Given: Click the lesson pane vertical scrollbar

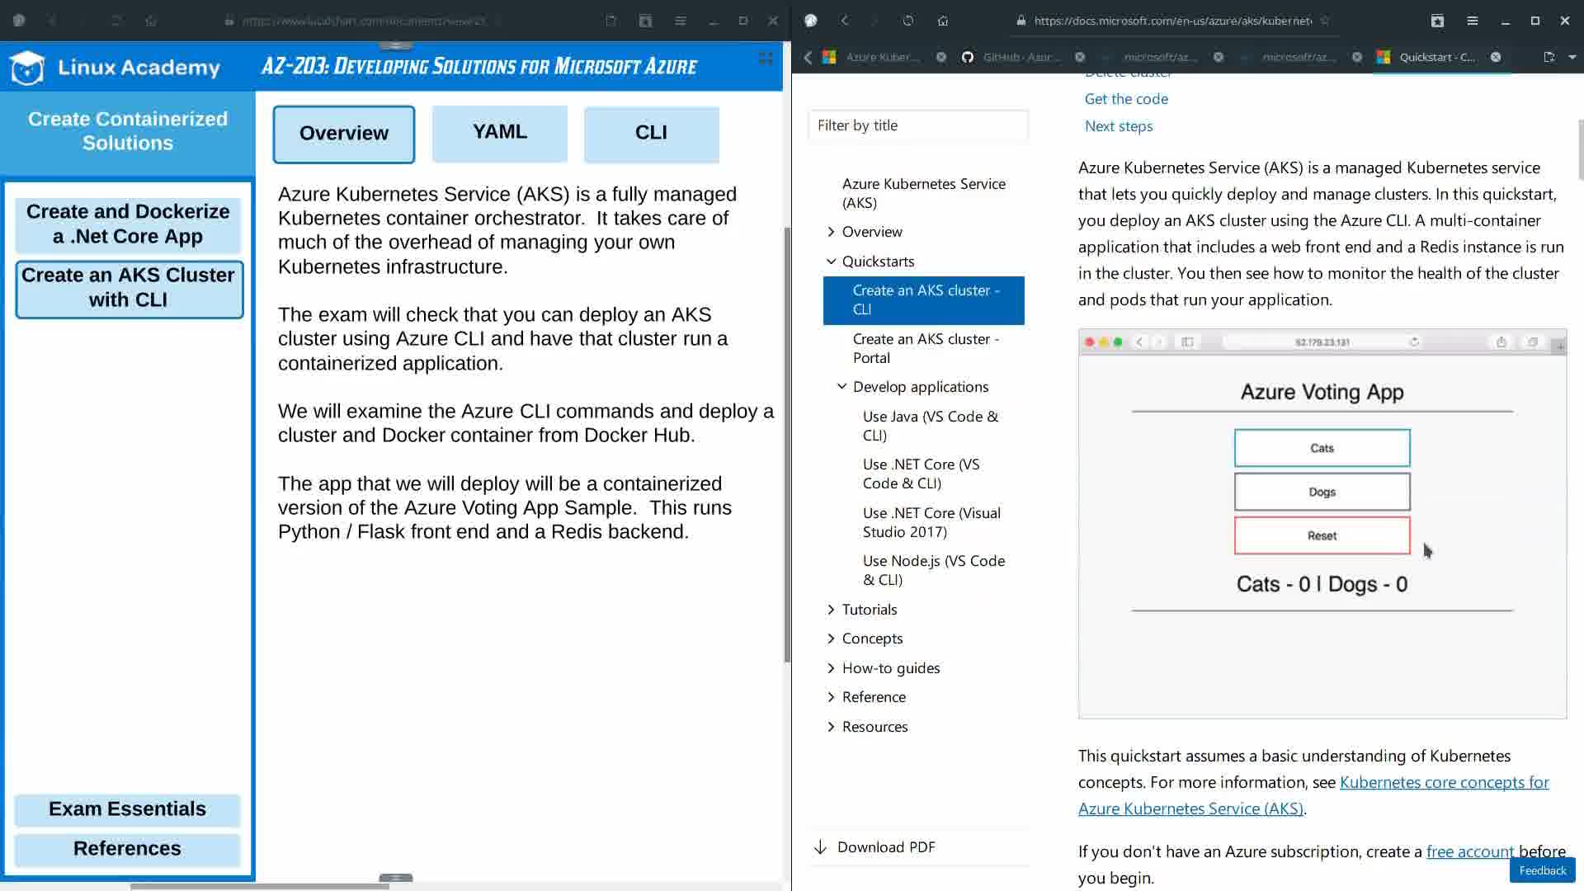Looking at the screenshot, I should click(787, 445).
